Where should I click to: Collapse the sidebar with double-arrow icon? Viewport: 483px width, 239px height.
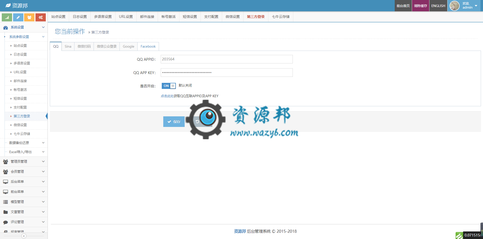click(24, 236)
